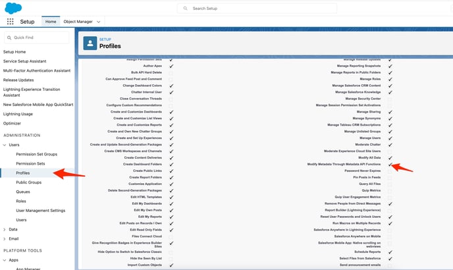Viewport: 453px width, 270px height.
Task: Click the SETUP breadcrumb label
Action: 105,40
